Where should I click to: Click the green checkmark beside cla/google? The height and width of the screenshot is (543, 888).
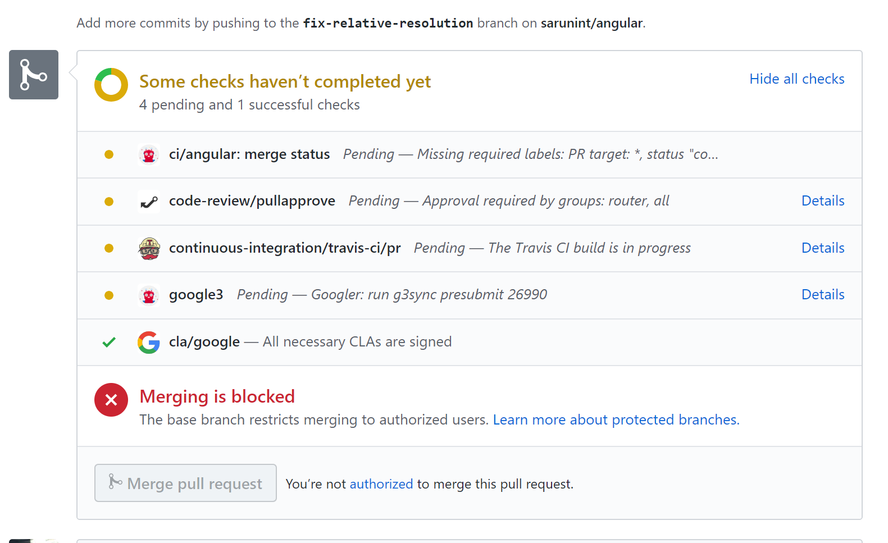pos(108,342)
